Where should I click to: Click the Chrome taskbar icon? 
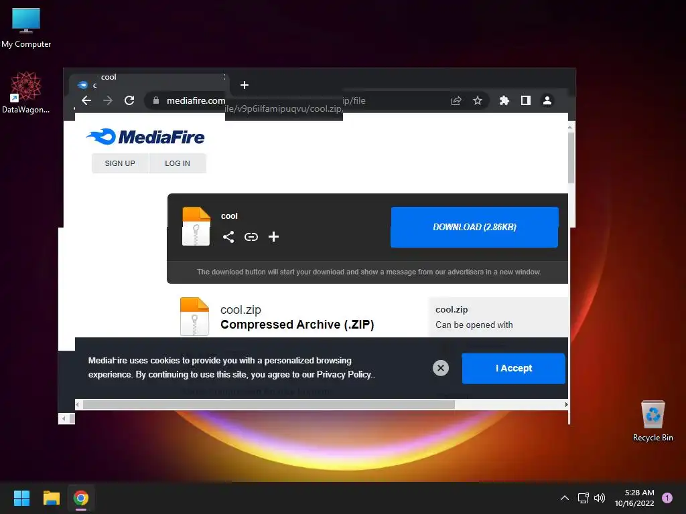(81, 498)
